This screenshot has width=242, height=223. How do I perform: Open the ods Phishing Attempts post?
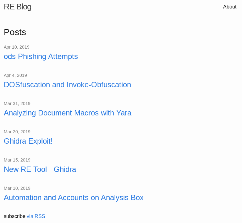pos(41,56)
